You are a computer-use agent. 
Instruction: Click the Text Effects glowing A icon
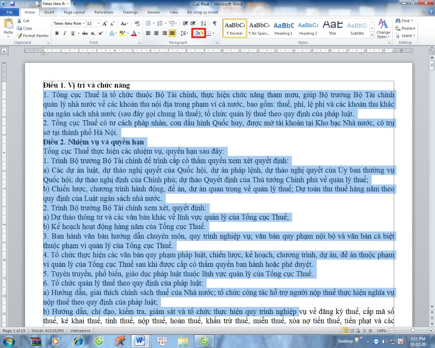pos(112,33)
